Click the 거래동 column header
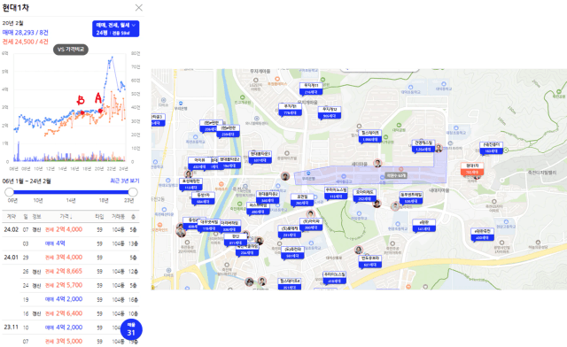The width and height of the screenshot is (567, 347). point(118,217)
